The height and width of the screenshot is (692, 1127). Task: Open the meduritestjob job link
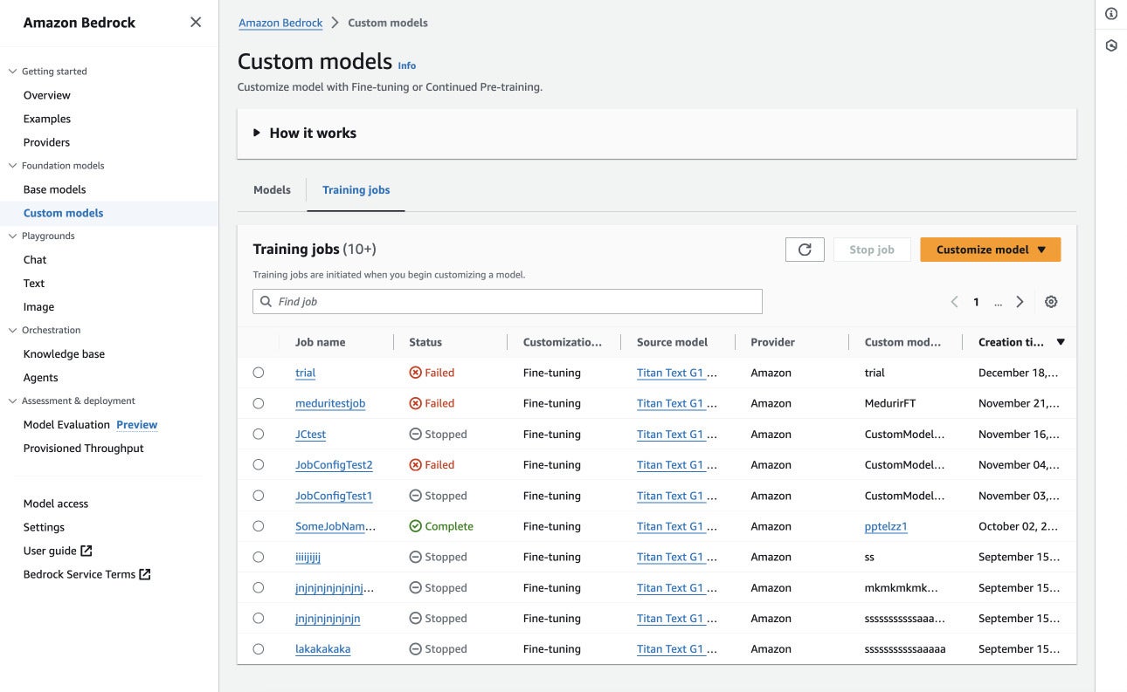click(x=330, y=403)
